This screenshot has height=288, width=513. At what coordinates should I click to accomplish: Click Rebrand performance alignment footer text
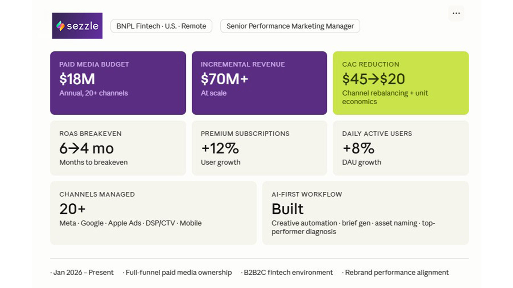tap(397, 273)
